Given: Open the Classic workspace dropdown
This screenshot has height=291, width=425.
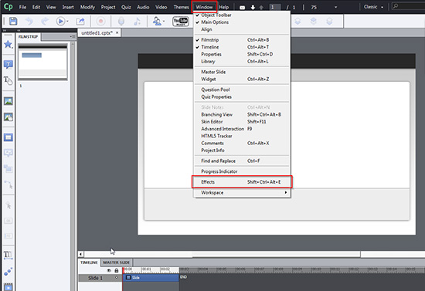Looking at the screenshot, I should coord(373,7).
